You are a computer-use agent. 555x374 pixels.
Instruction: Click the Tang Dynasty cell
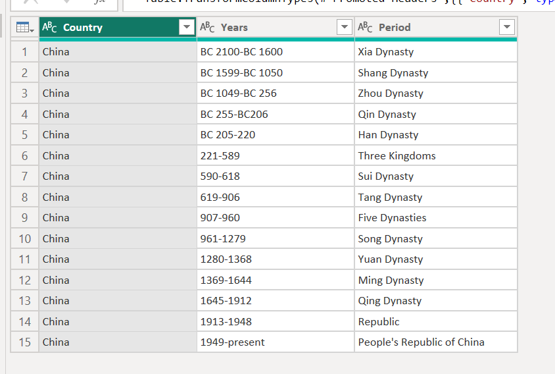click(436, 197)
